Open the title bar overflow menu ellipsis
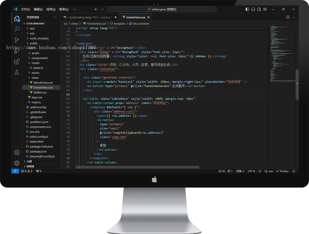 pos(75,9)
